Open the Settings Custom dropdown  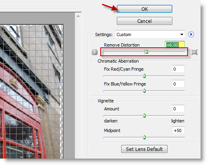(x=150, y=35)
